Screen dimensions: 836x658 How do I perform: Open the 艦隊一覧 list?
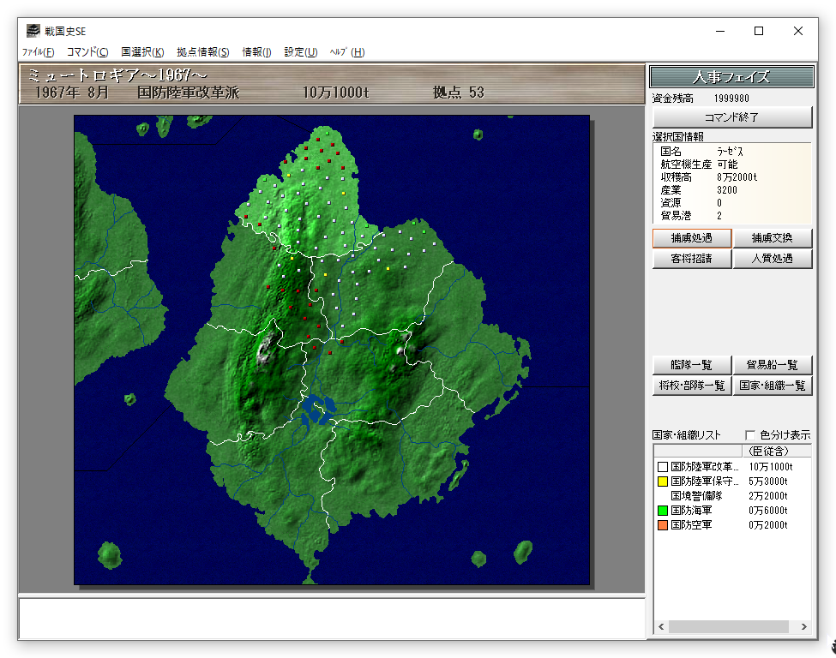tap(691, 365)
